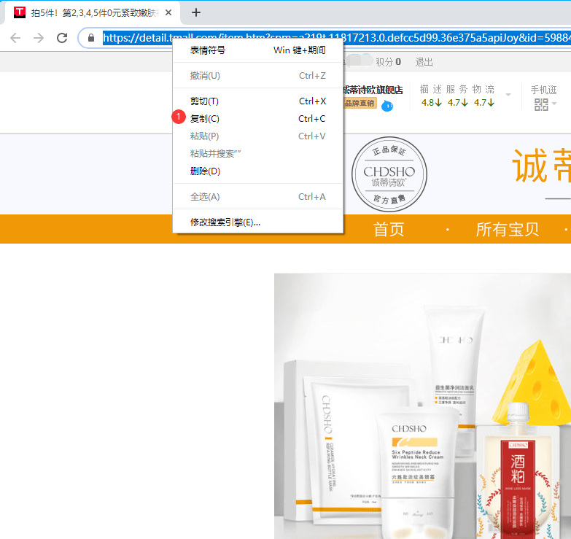Click the 描述 4.8 rating score
Image resolution: width=571 pixels, height=539 pixels.
pyautogui.click(x=432, y=103)
